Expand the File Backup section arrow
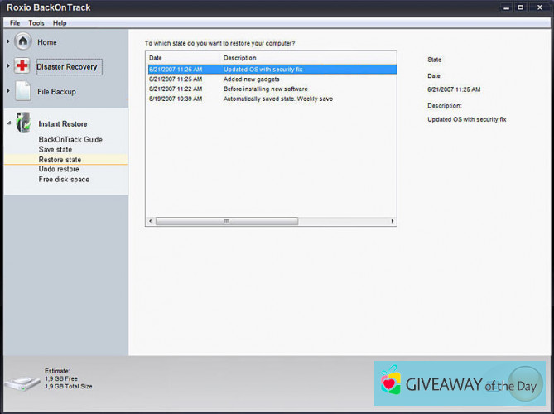Screen dimensions: 554x414 [x=8, y=91]
